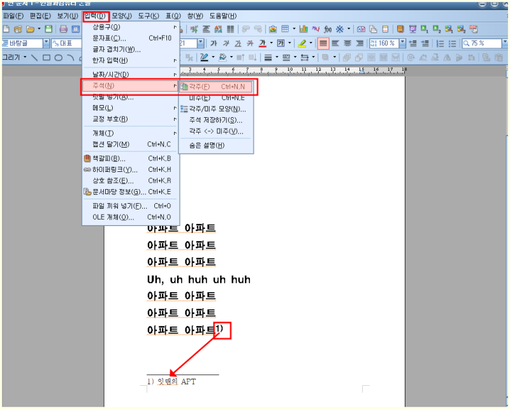
Task: Toggle right paragraph alignment
Action: click(360, 43)
